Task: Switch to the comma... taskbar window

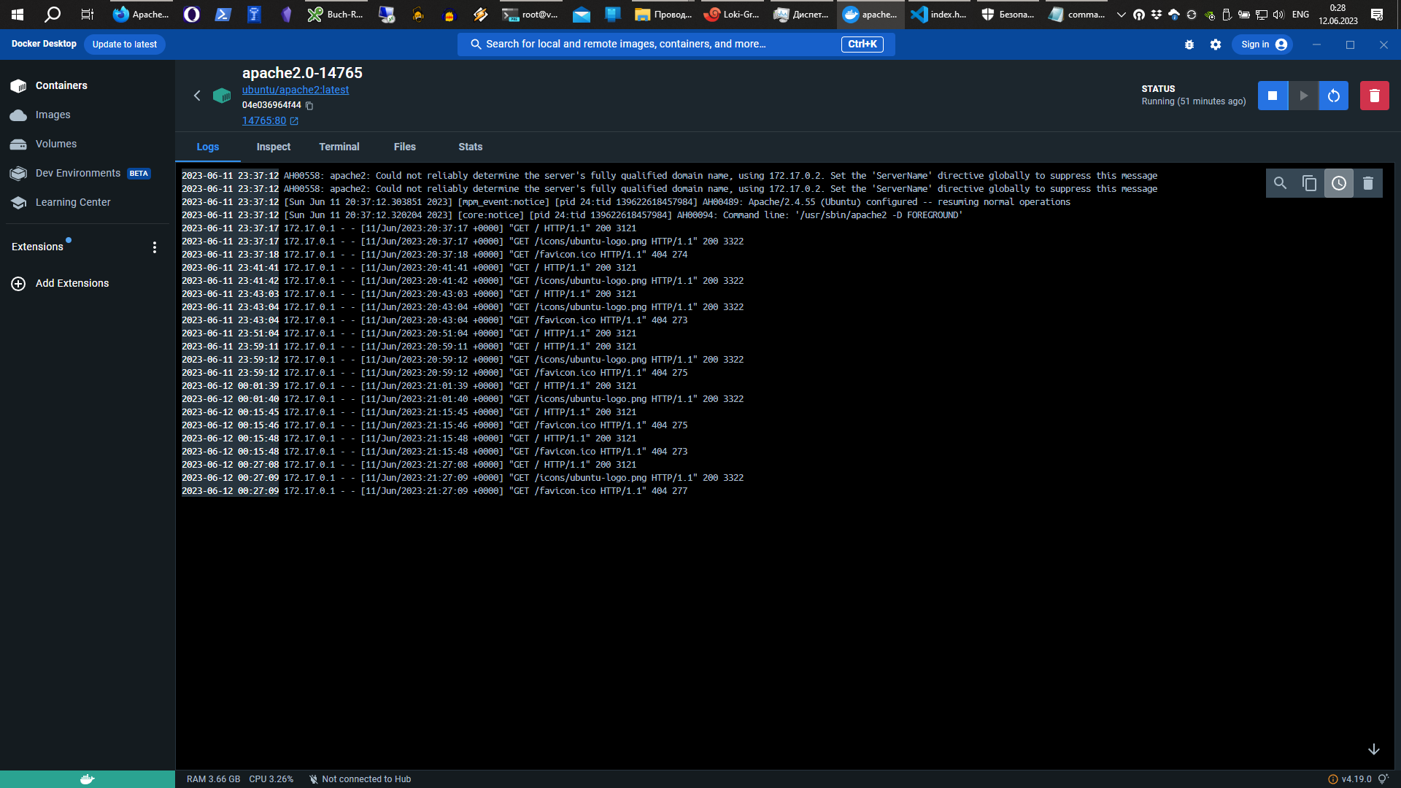Action: click(1077, 15)
